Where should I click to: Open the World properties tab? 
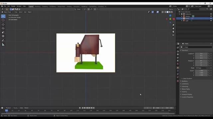(178, 64)
